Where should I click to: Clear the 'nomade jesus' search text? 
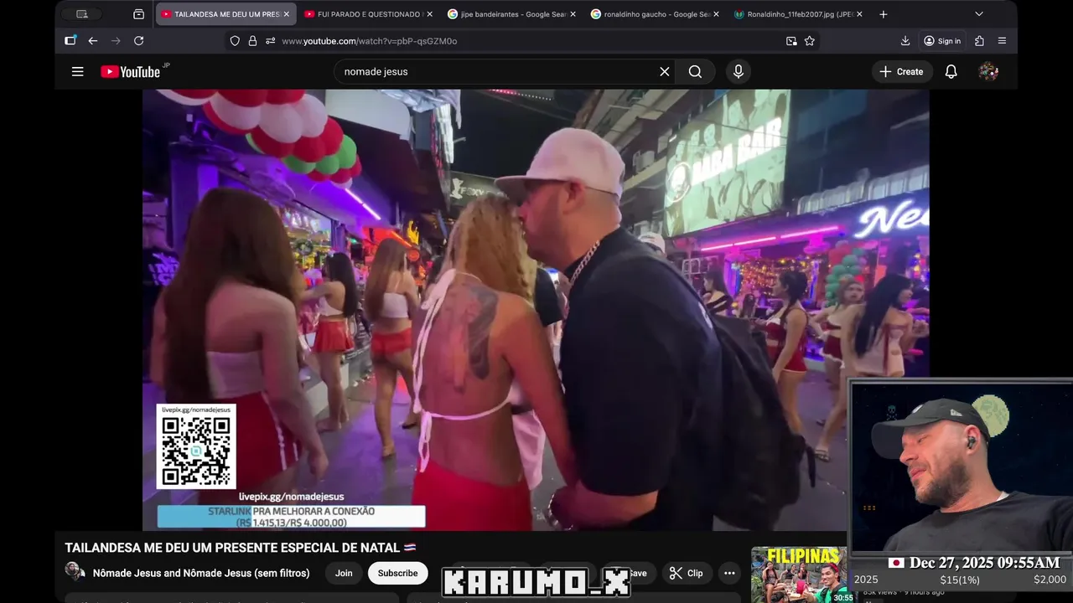point(665,72)
